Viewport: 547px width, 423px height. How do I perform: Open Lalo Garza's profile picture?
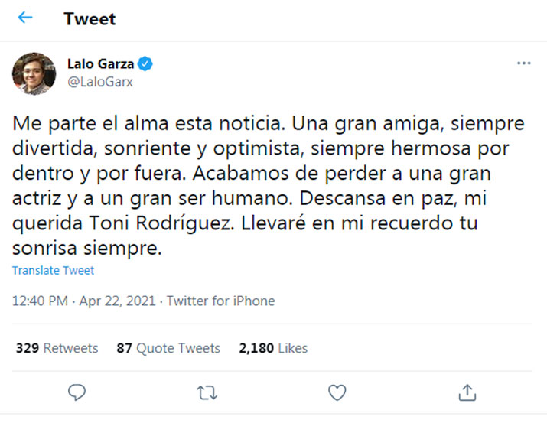[34, 74]
